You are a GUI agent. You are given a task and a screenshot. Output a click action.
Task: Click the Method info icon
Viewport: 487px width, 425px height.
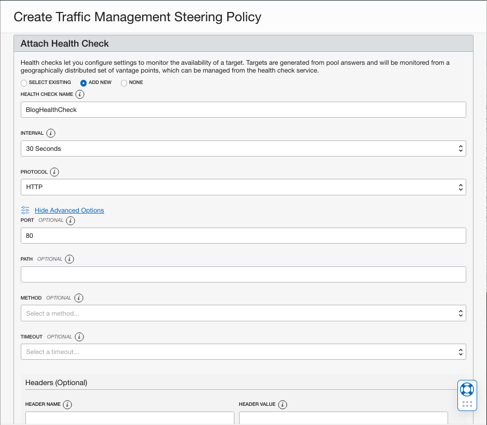[x=79, y=298]
